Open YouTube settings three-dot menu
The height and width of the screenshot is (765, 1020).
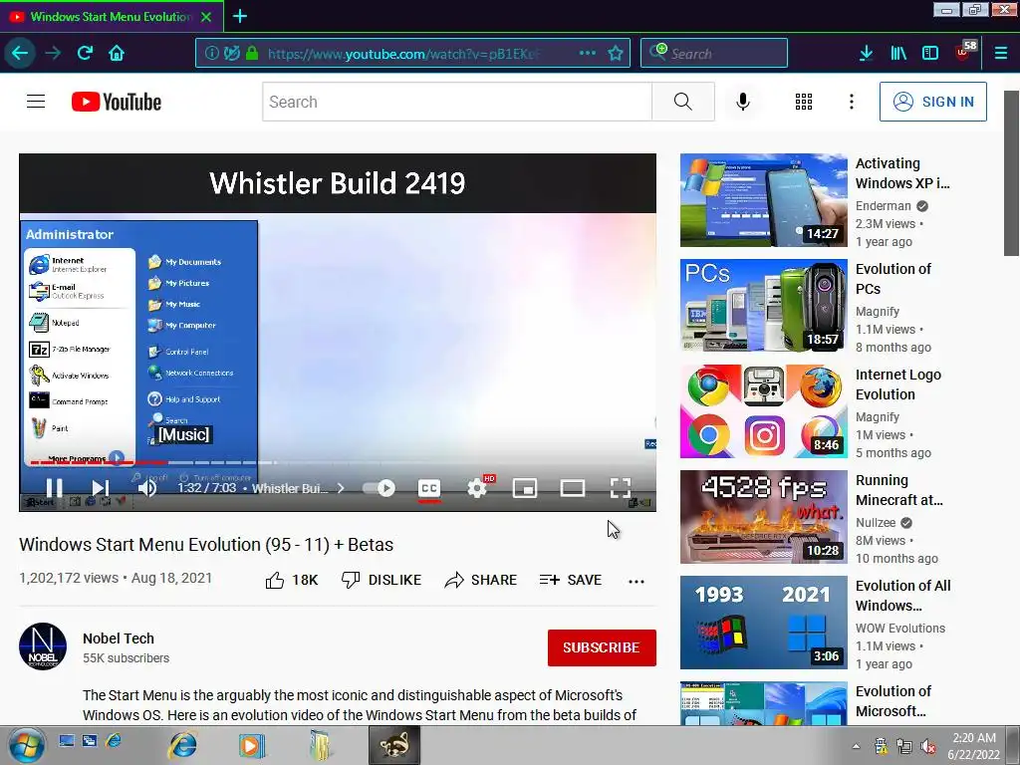click(x=852, y=102)
